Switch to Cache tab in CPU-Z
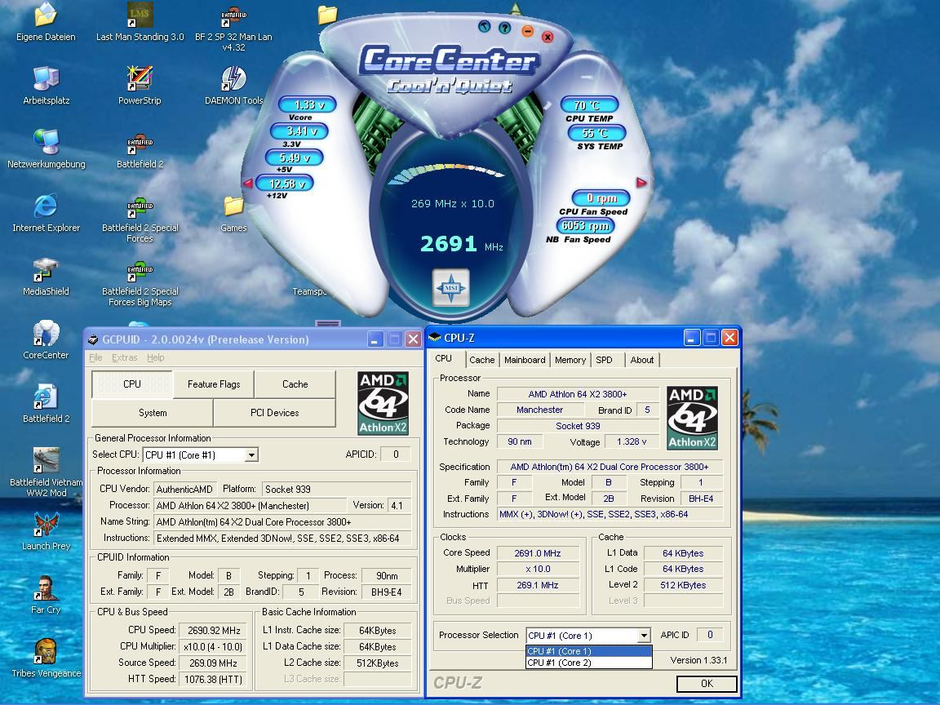 pos(482,360)
